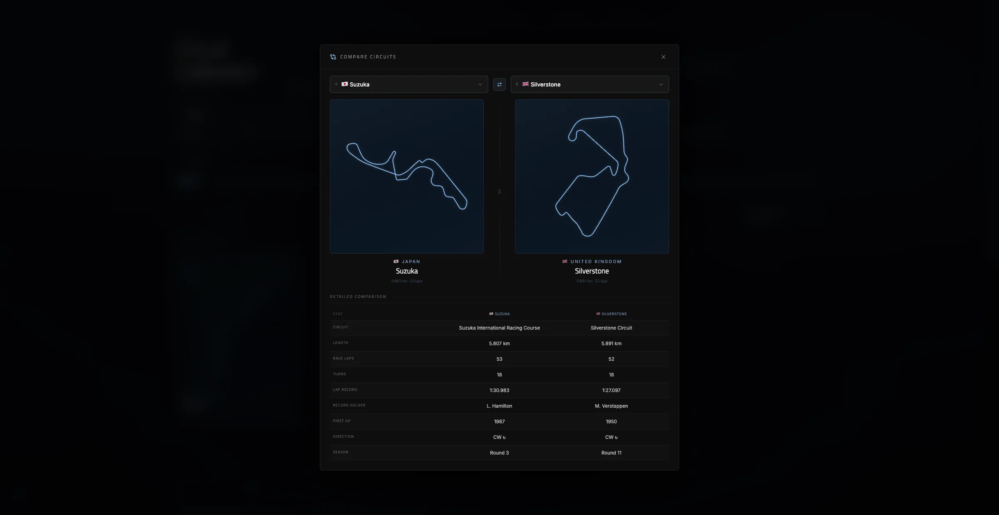Click record holder 'M. Verstappen'
The image size is (999, 515).
click(x=611, y=406)
